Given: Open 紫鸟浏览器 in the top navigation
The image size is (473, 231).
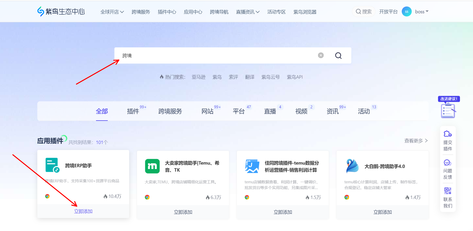Looking at the screenshot, I should click(305, 12).
